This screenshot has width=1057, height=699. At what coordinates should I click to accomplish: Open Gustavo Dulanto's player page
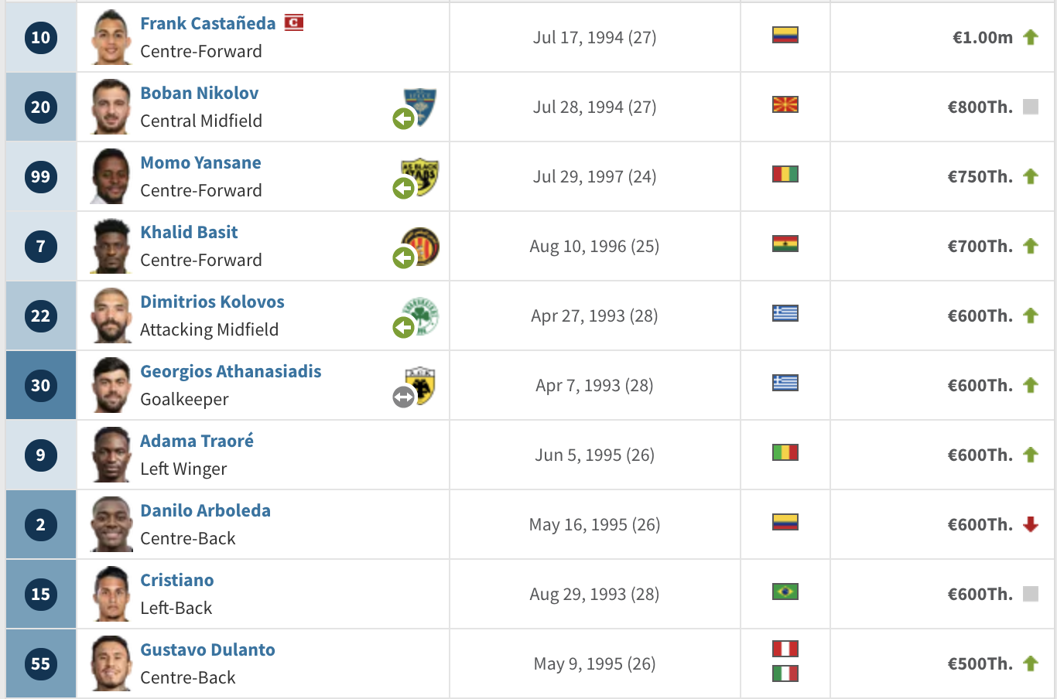point(207,650)
